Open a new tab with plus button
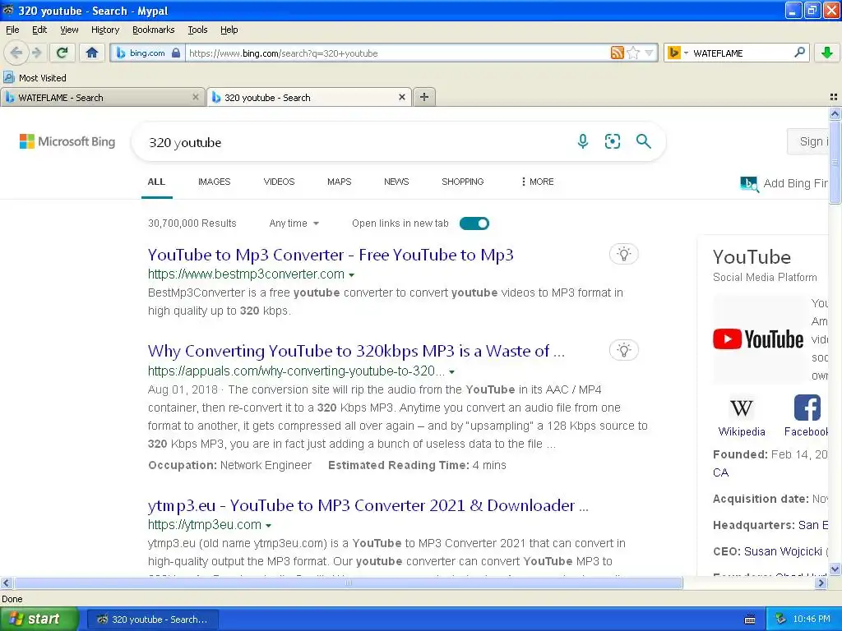The width and height of the screenshot is (842, 631). click(x=424, y=97)
